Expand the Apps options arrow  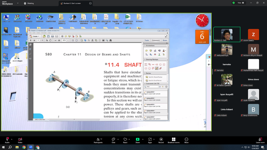(x=154, y=139)
